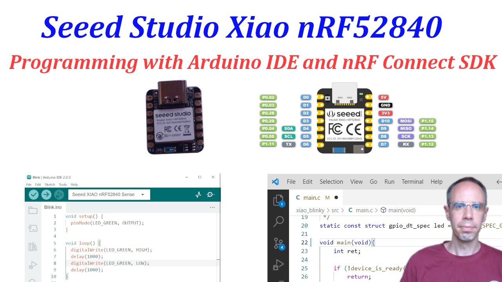
Task: Open Run menu in VS Code
Action: pos(389,182)
